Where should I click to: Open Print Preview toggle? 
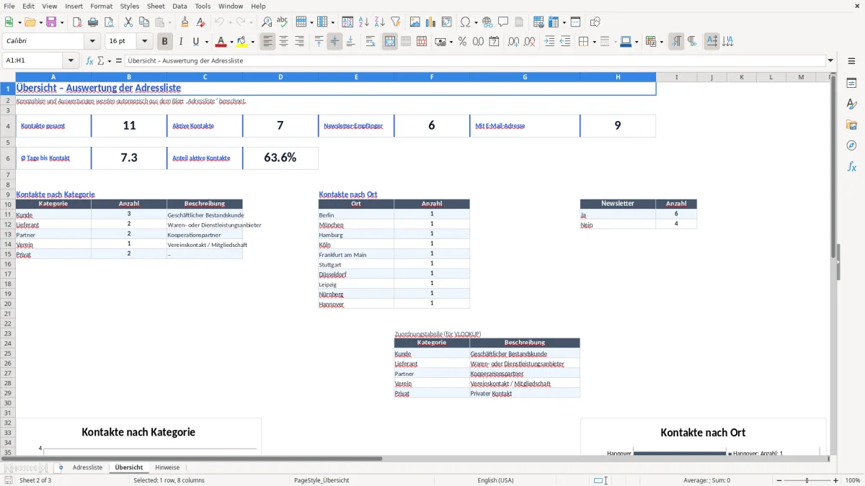pos(109,22)
